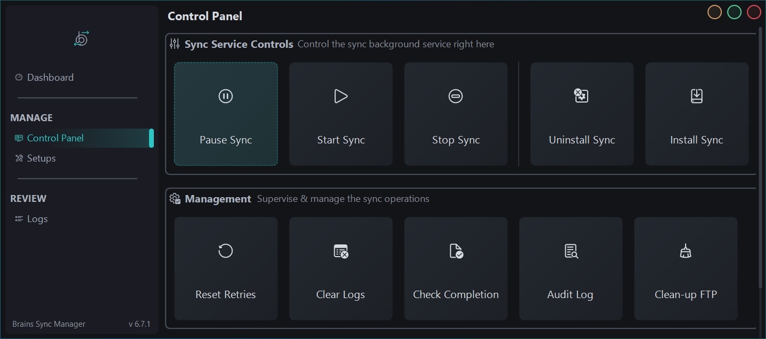The width and height of the screenshot is (766, 339).
Task: Click the Reset Retries circular arrow icon
Action: 226,251
